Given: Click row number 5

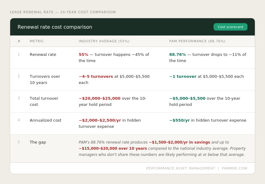Looking at the screenshot, I should click(x=19, y=142).
